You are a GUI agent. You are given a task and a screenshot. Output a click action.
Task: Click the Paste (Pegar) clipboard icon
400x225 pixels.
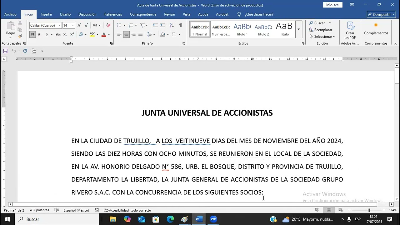pyautogui.click(x=10, y=26)
